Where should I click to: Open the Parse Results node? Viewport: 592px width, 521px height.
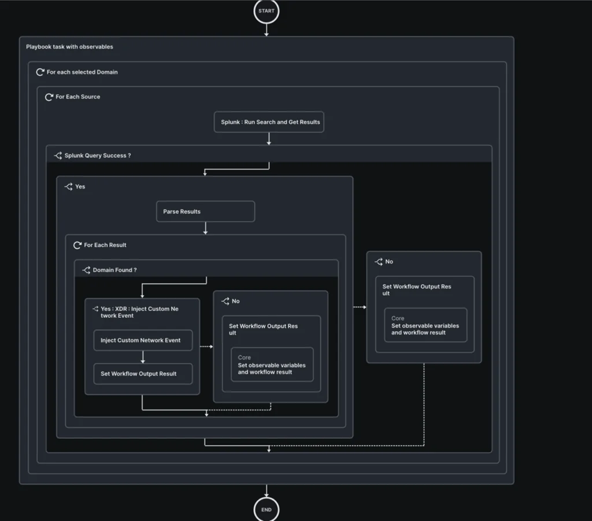tap(205, 211)
